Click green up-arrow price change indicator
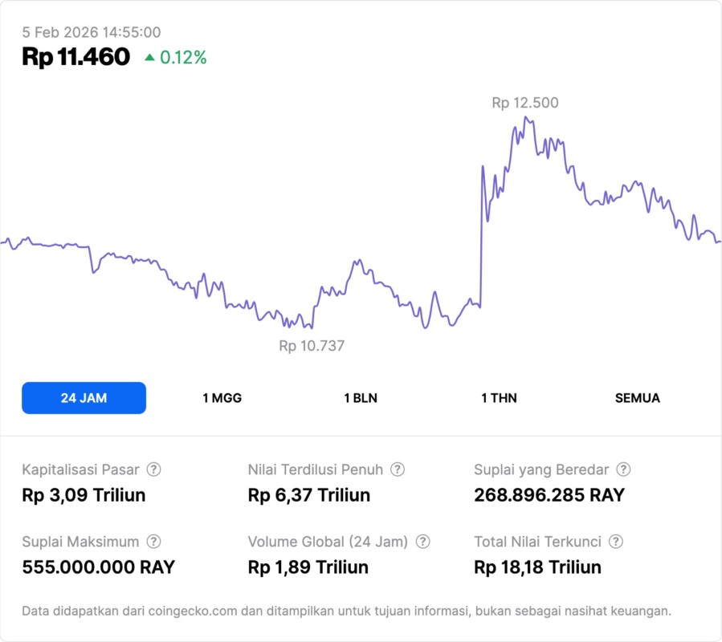The image size is (722, 642). 149,58
